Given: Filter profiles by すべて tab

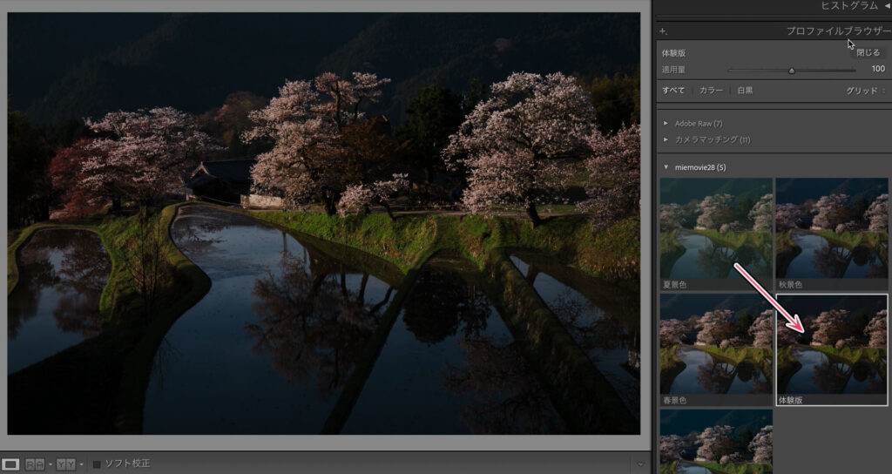Looking at the screenshot, I should click(x=672, y=91).
